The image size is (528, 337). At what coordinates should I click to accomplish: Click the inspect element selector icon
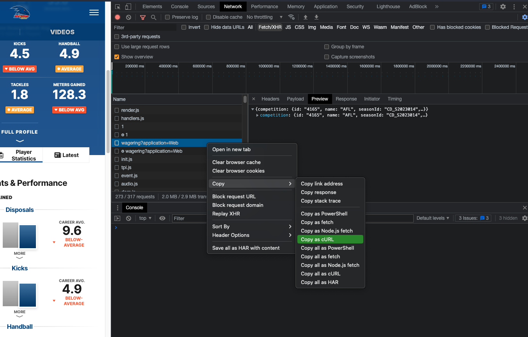tap(117, 7)
